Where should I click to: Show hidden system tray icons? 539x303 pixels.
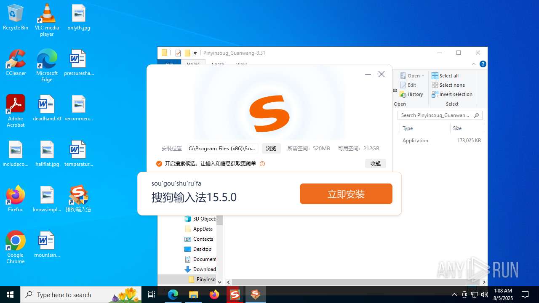click(x=454, y=295)
